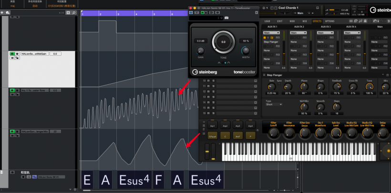
Task: Switch to the MIX tab in HALion
Action: 305,21
